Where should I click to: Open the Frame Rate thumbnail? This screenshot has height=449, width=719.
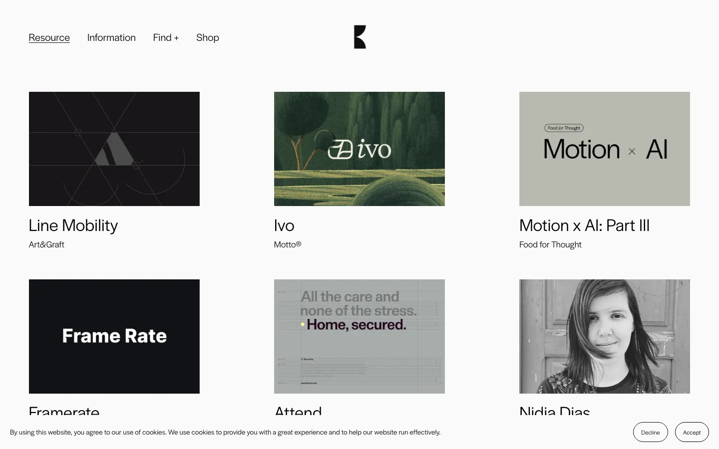tap(114, 336)
